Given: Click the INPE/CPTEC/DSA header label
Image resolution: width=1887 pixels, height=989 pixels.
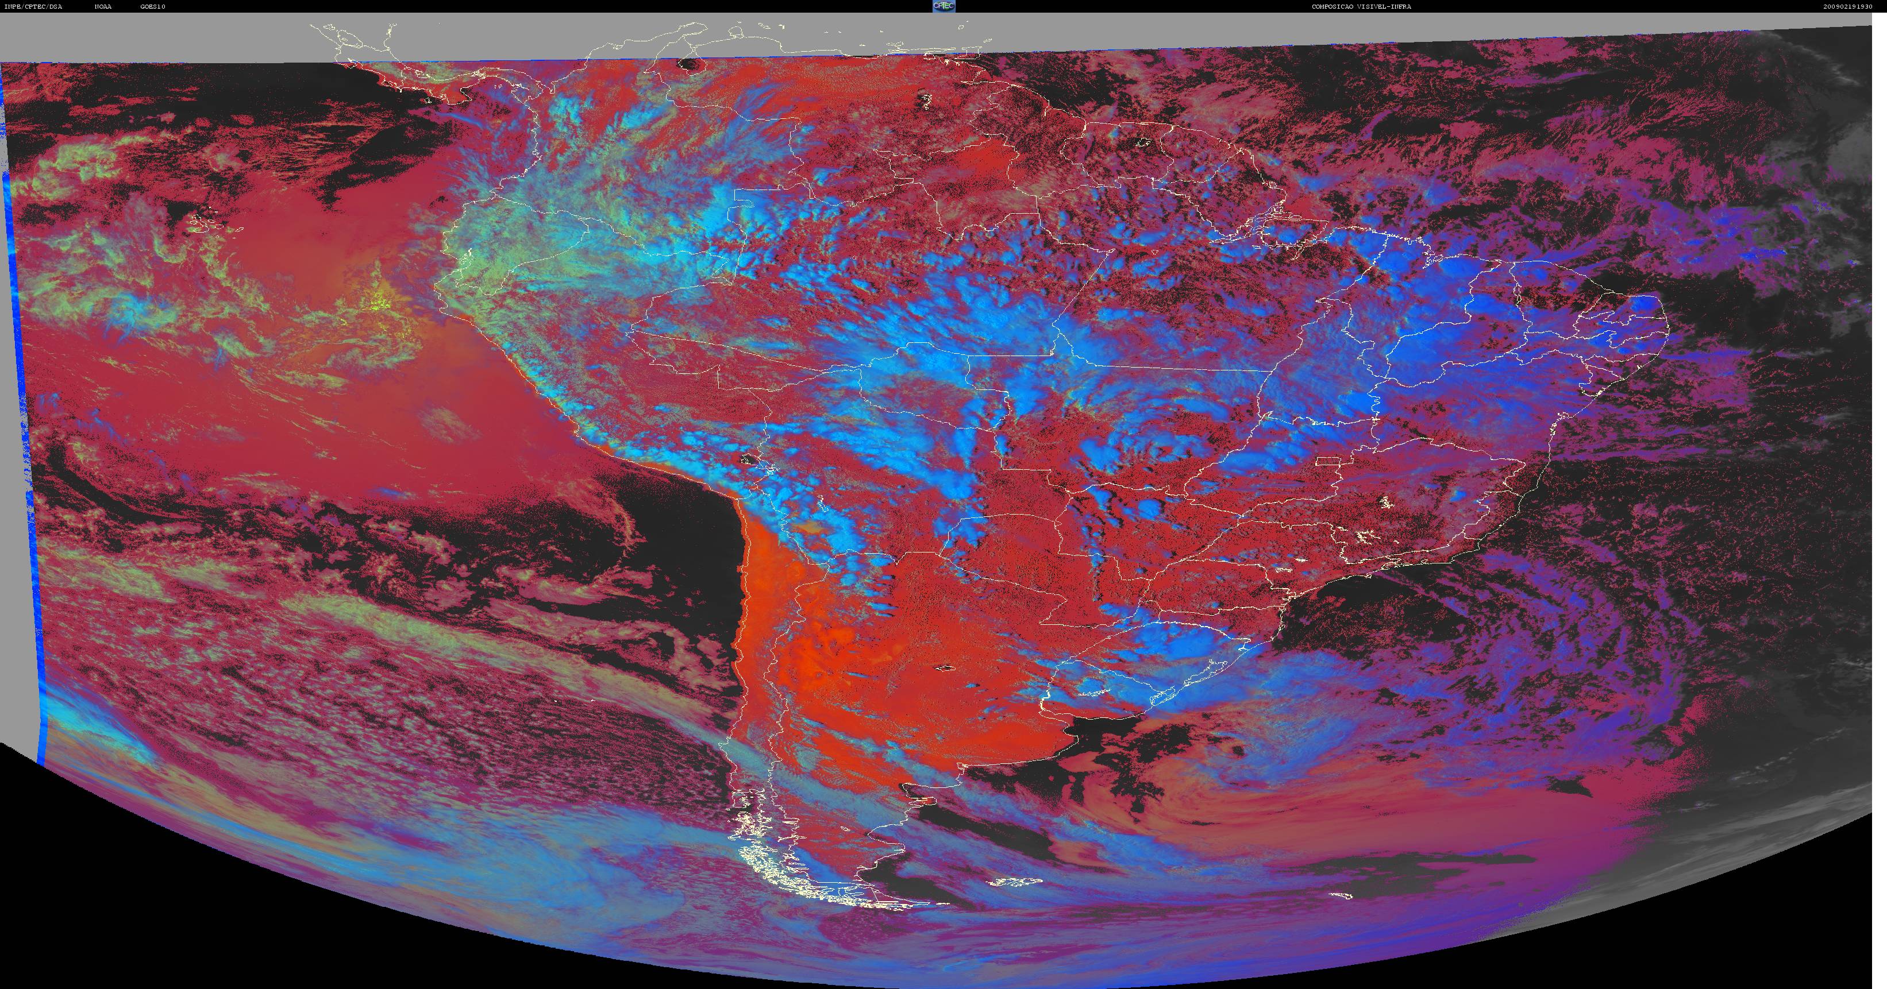Looking at the screenshot, I should [x=33, y=6].
